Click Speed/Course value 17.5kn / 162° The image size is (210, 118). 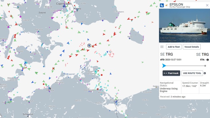coord(190,86)
